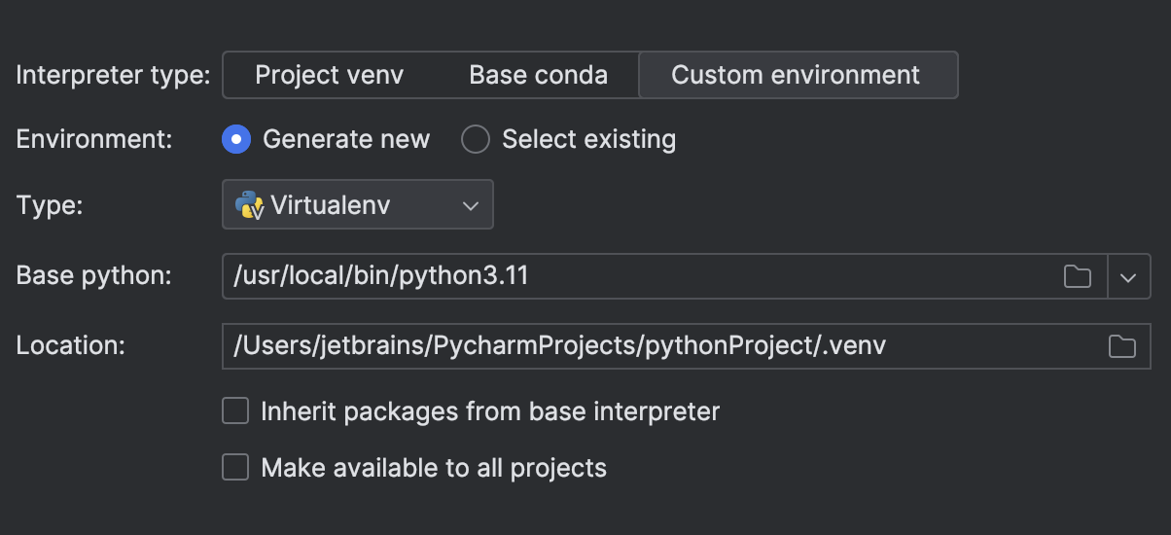The width and height of the screenshot is (1171, 535).
Task: Click the Base python label
Action: click(x=93, y=275)
